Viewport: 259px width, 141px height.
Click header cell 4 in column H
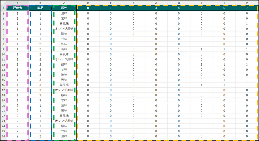[x=179, y=8]
